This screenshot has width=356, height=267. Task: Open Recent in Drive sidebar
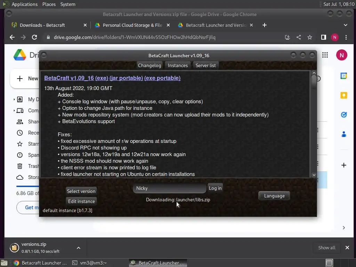(x=27, y=133)
